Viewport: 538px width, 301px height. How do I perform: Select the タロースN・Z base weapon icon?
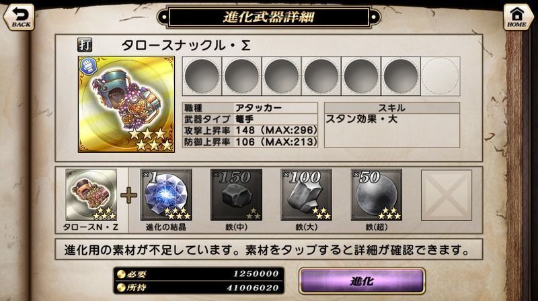91,194
